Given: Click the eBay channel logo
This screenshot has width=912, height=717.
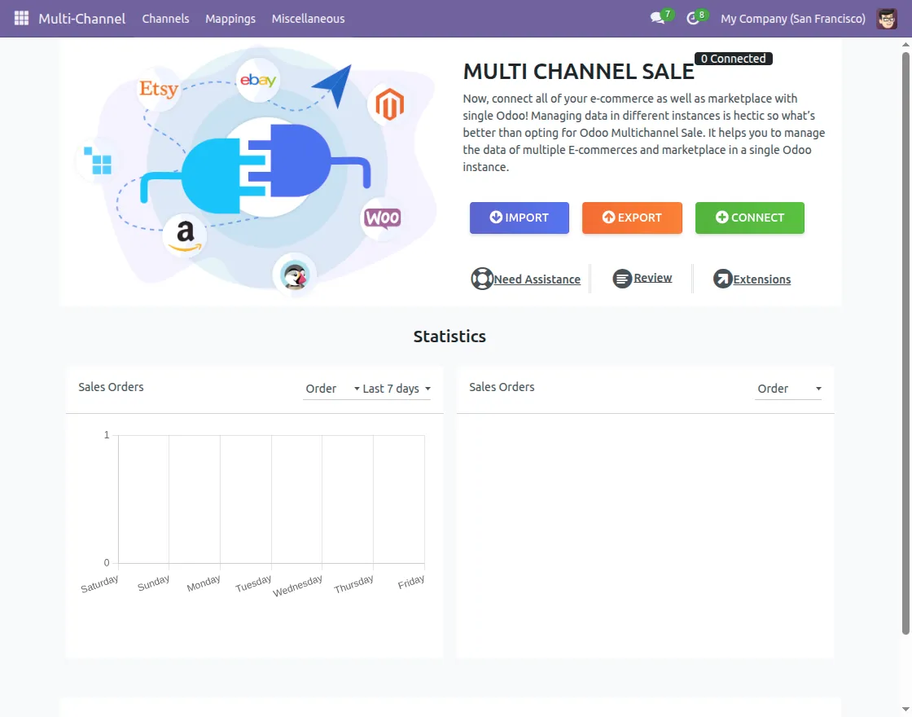Looking at the screenshot, I should pos(258,81).
